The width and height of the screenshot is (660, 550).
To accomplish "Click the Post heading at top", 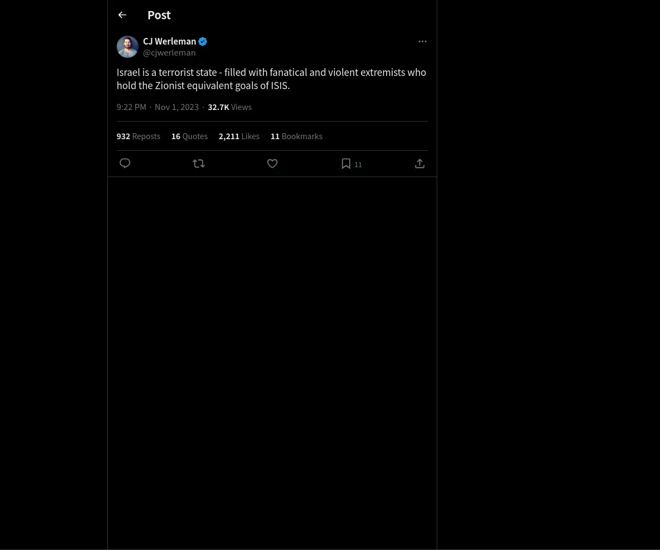I will [159, 15].
